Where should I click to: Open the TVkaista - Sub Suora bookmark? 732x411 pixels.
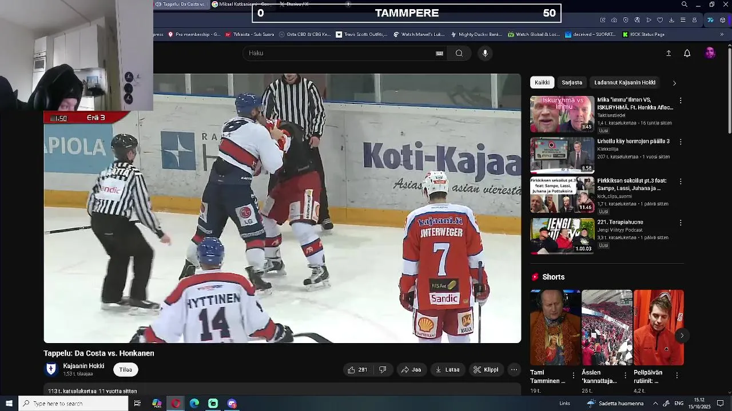click(x=249, y=34)
